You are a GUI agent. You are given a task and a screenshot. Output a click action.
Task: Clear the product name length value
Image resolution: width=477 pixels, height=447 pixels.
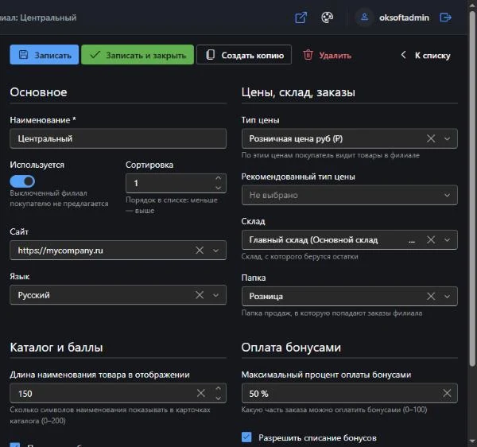click(x=201, y=393)
